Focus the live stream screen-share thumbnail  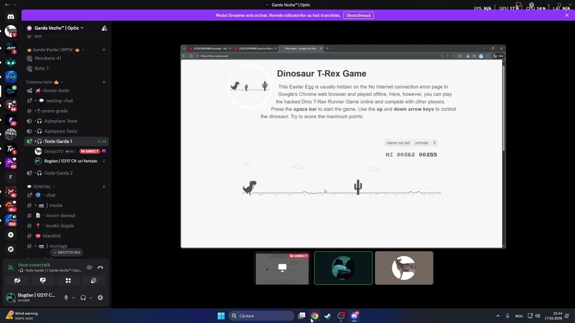[282, 268]
